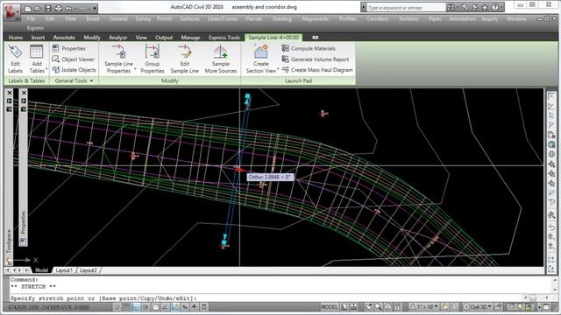Switch to the Annotate ribbon tab
This screenshot has height=315, width=561.
64,38
